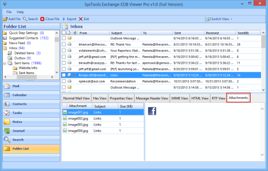Switch to Hex View tab
This screenshot has height=171, width=268.
pyautogui.click(x=100, y=98)
